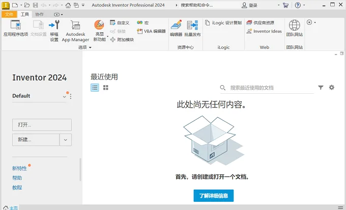Click the Undo arrow icon
This screenshot has height=210, width=346.
(43, 5)
